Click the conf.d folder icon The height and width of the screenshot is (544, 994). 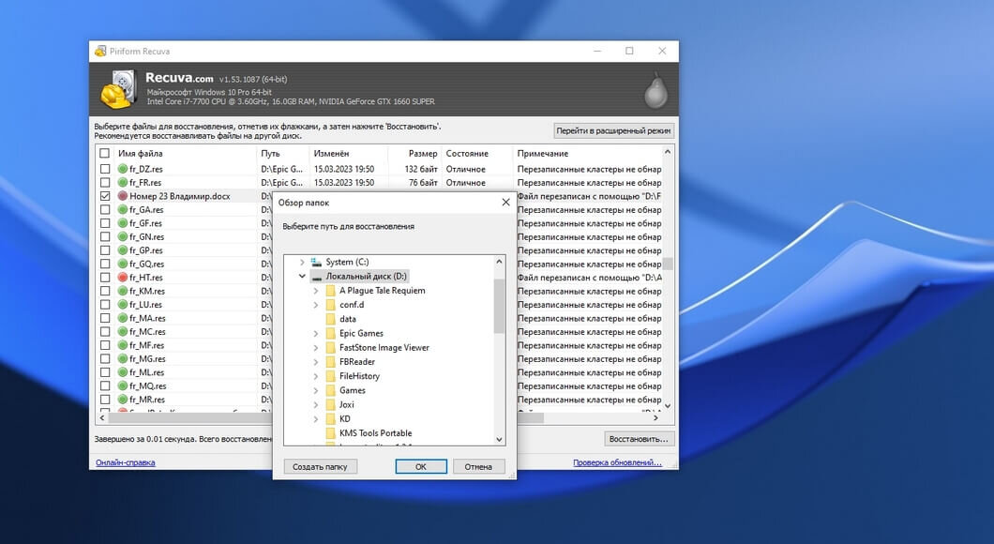[330, 305]
